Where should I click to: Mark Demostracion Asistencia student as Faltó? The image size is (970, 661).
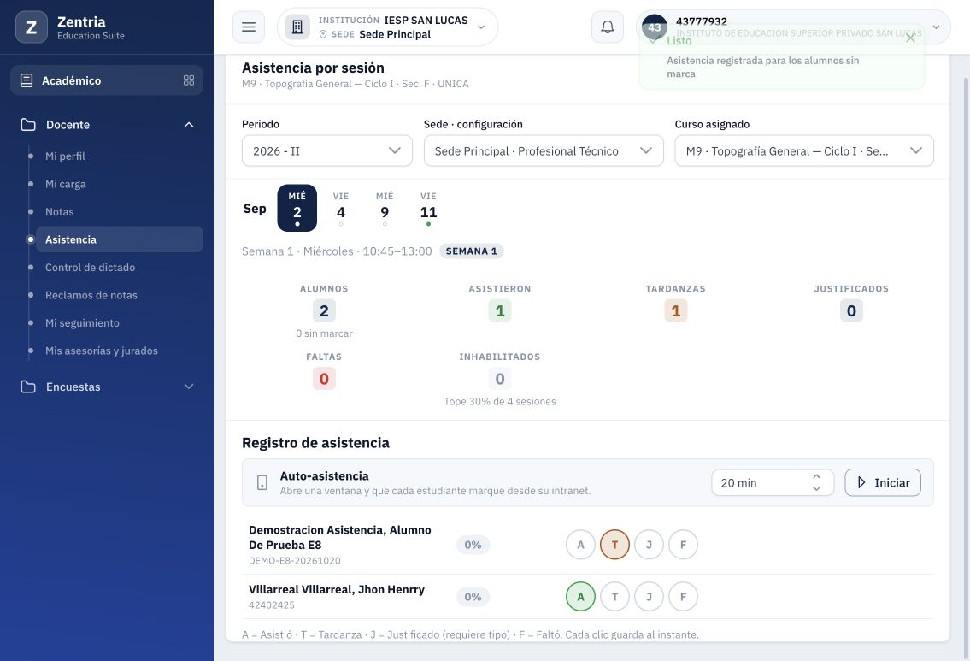(x=683, y=545)
